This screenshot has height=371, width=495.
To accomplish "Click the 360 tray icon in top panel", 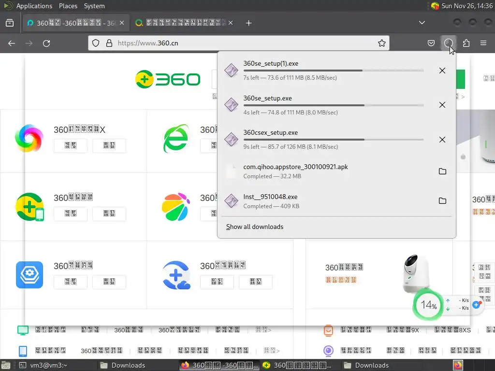I will pos(435,6).
